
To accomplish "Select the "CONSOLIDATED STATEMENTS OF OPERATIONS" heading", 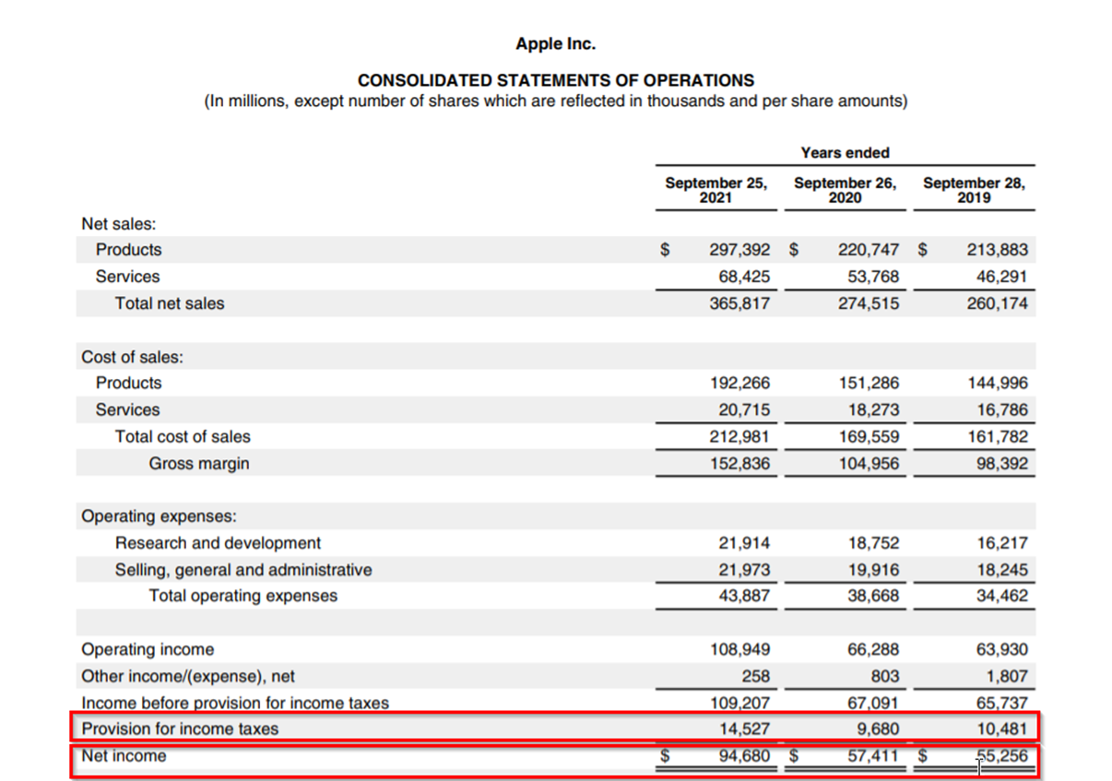I will click(x=556, y=80).
